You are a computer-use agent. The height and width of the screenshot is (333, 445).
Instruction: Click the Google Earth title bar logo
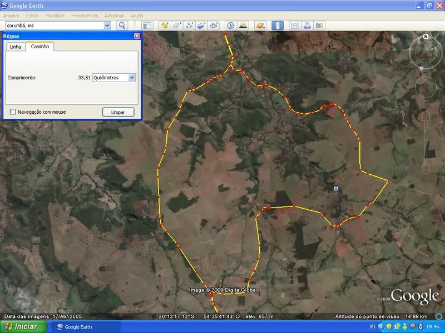coord(4,6)
